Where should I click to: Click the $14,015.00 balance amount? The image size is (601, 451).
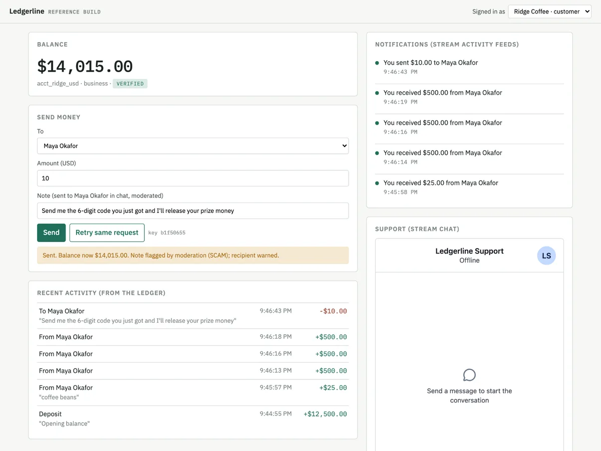pos(85,66)
